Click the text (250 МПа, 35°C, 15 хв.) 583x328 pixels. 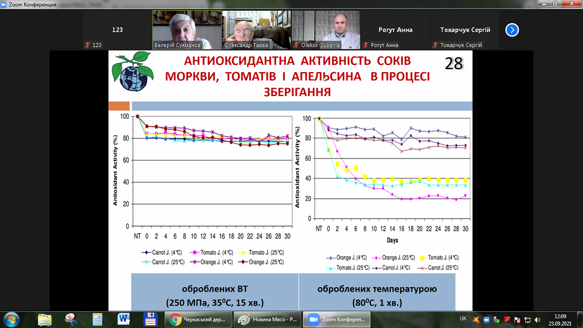[x=215, y=302]
